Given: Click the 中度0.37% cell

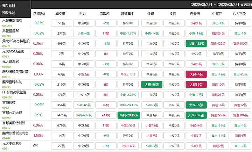Looking at the screenshot, I should 128,146.
